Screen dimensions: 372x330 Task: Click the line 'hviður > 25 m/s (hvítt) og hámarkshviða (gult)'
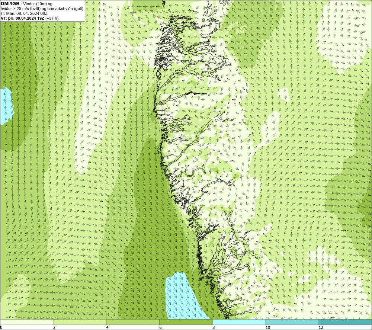click(42, 9)
